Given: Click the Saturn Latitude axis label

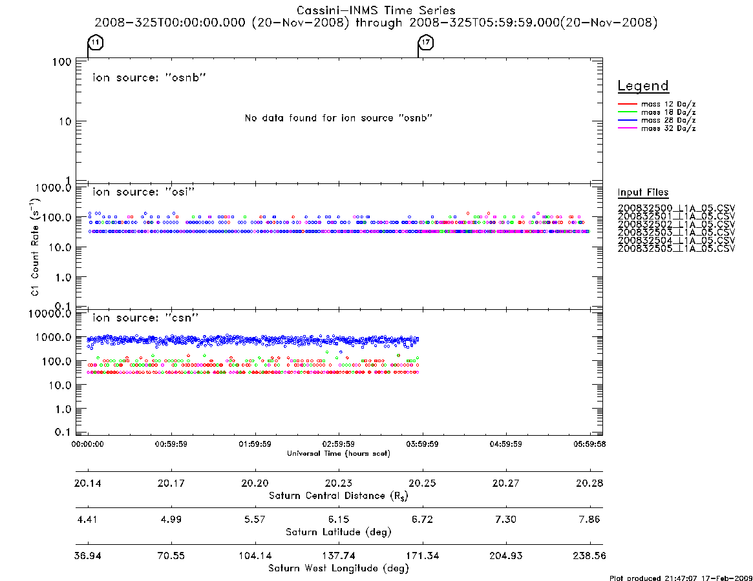Looking at the screenshot, I should coord(339,532).
